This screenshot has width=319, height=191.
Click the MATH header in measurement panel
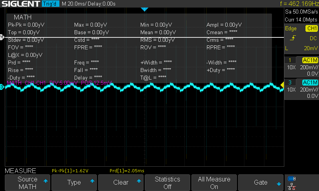(23, 17)
